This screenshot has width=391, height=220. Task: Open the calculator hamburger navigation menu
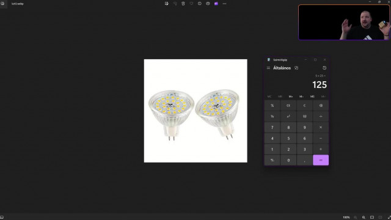268,68
